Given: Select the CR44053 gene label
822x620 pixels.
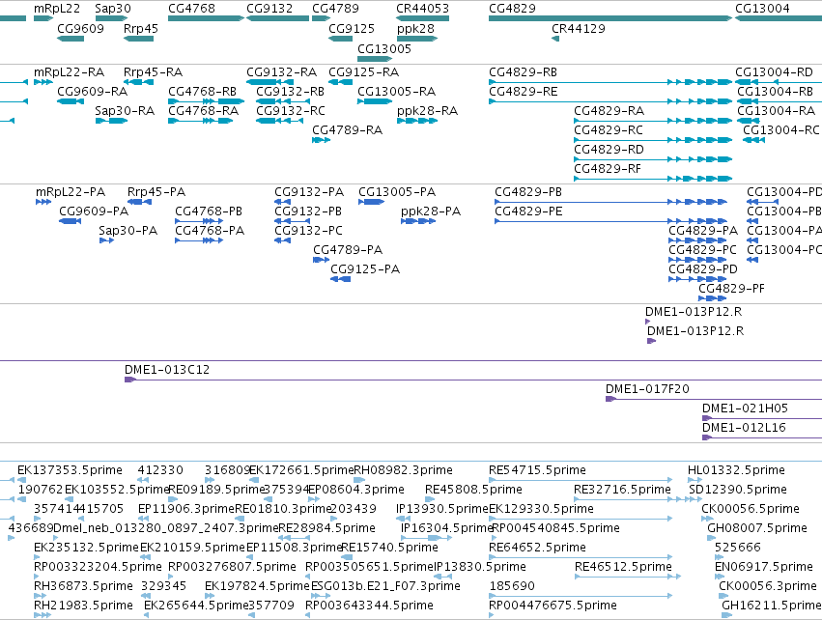Looking at the screenshot, I should pos(422,9).
